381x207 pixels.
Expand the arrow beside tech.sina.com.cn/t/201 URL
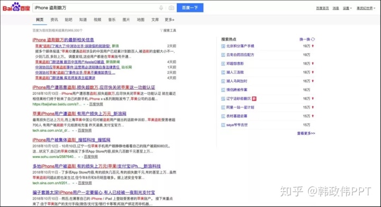[x=74, y=183]
